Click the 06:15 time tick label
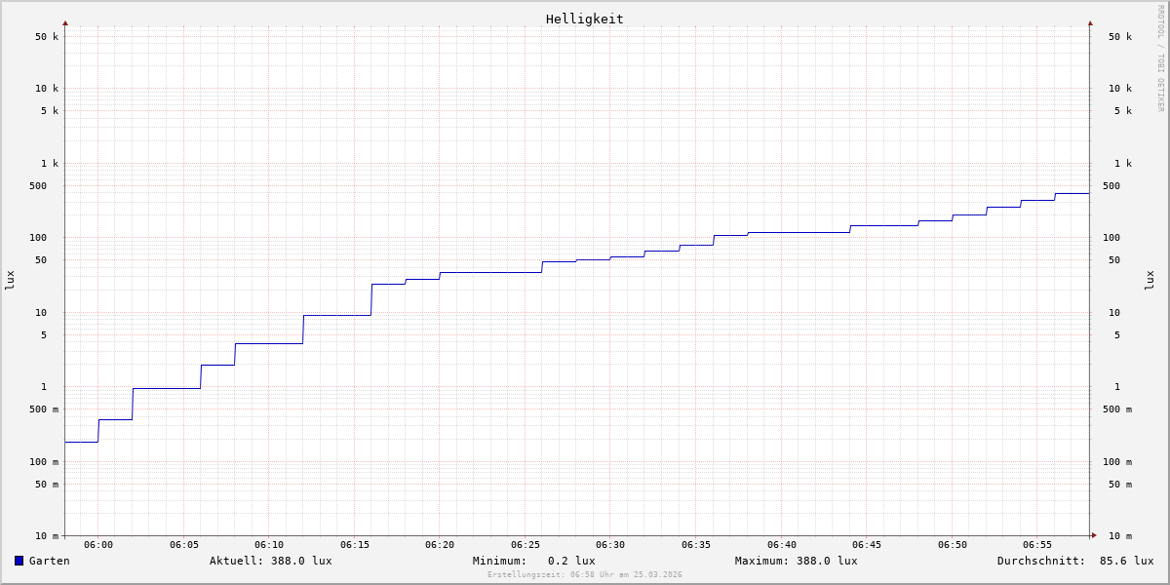1170x585 pixels. point(355,545)
